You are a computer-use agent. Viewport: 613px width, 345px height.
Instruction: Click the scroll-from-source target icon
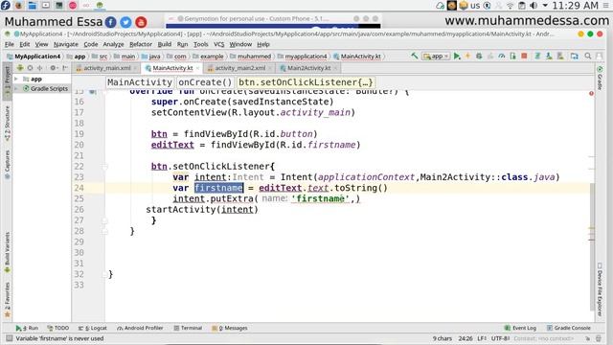pyautogui.click(x=30, y=68)
